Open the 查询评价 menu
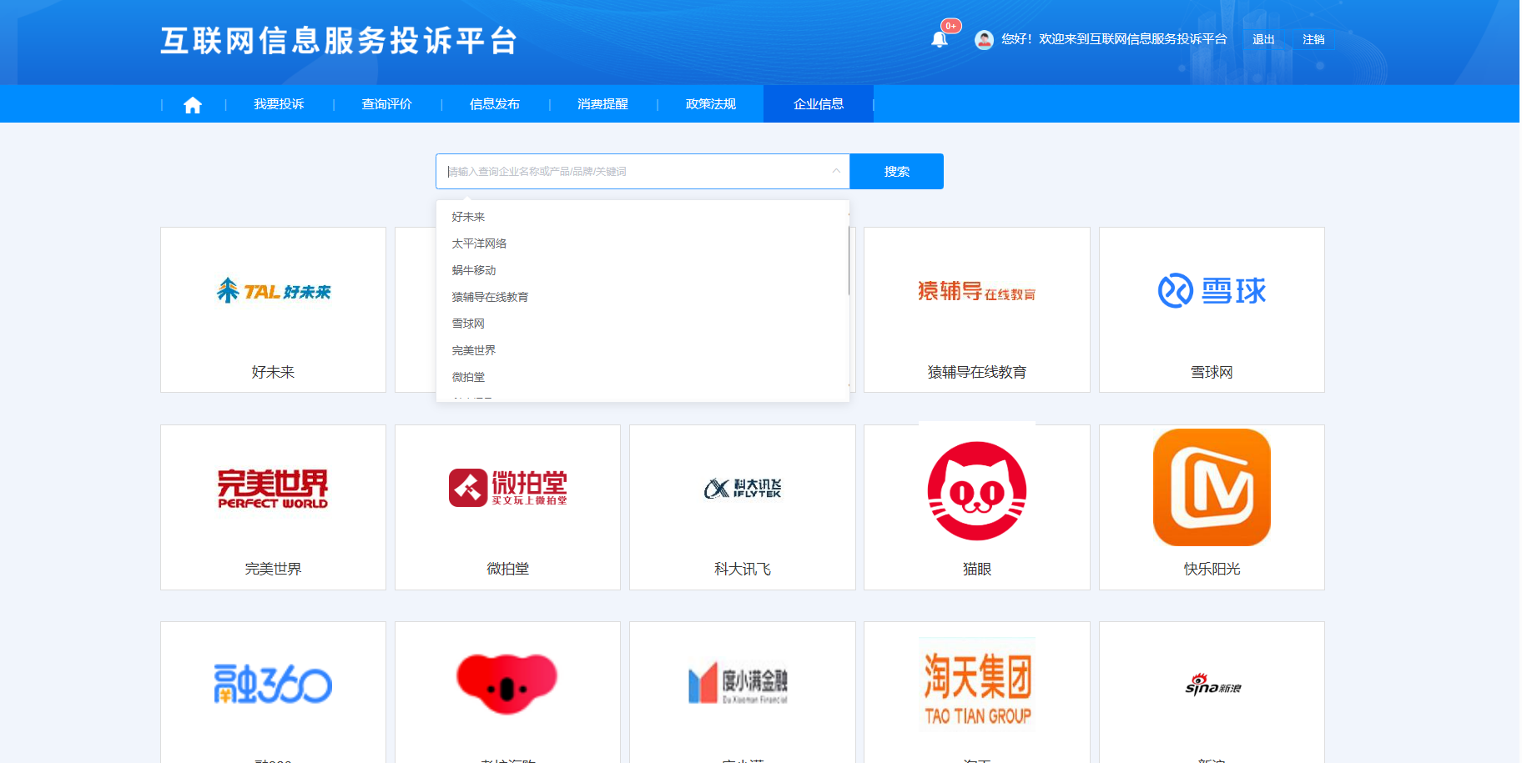The width and height of the screenshot is (1522, 763). pos(386,104)
